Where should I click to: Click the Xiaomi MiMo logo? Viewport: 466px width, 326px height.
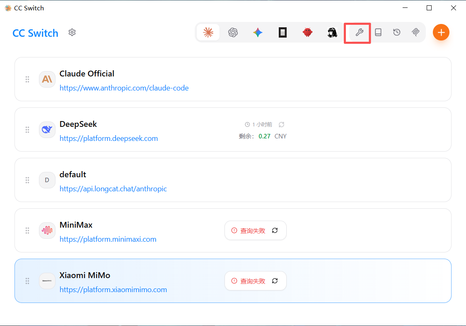[47, 281]
